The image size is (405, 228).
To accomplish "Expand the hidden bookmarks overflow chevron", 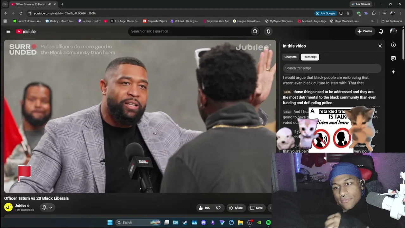I will 372,21.
